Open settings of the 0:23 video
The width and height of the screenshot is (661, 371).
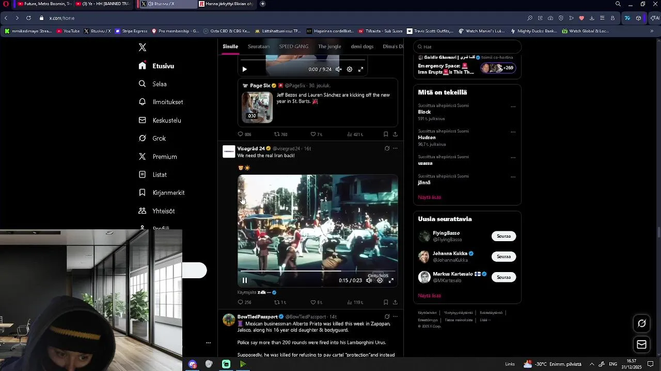point(380,280)
